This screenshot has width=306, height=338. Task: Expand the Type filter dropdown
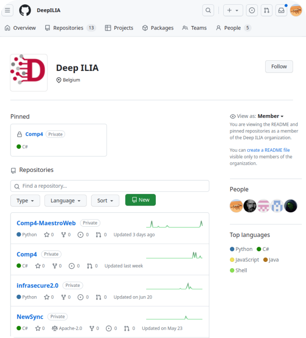click(25, 201)
